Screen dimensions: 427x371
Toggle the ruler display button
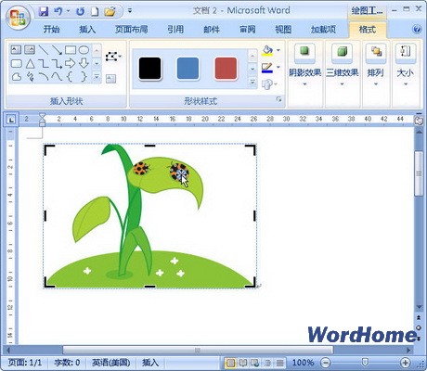pyautogui.click(x=419, y=121)
